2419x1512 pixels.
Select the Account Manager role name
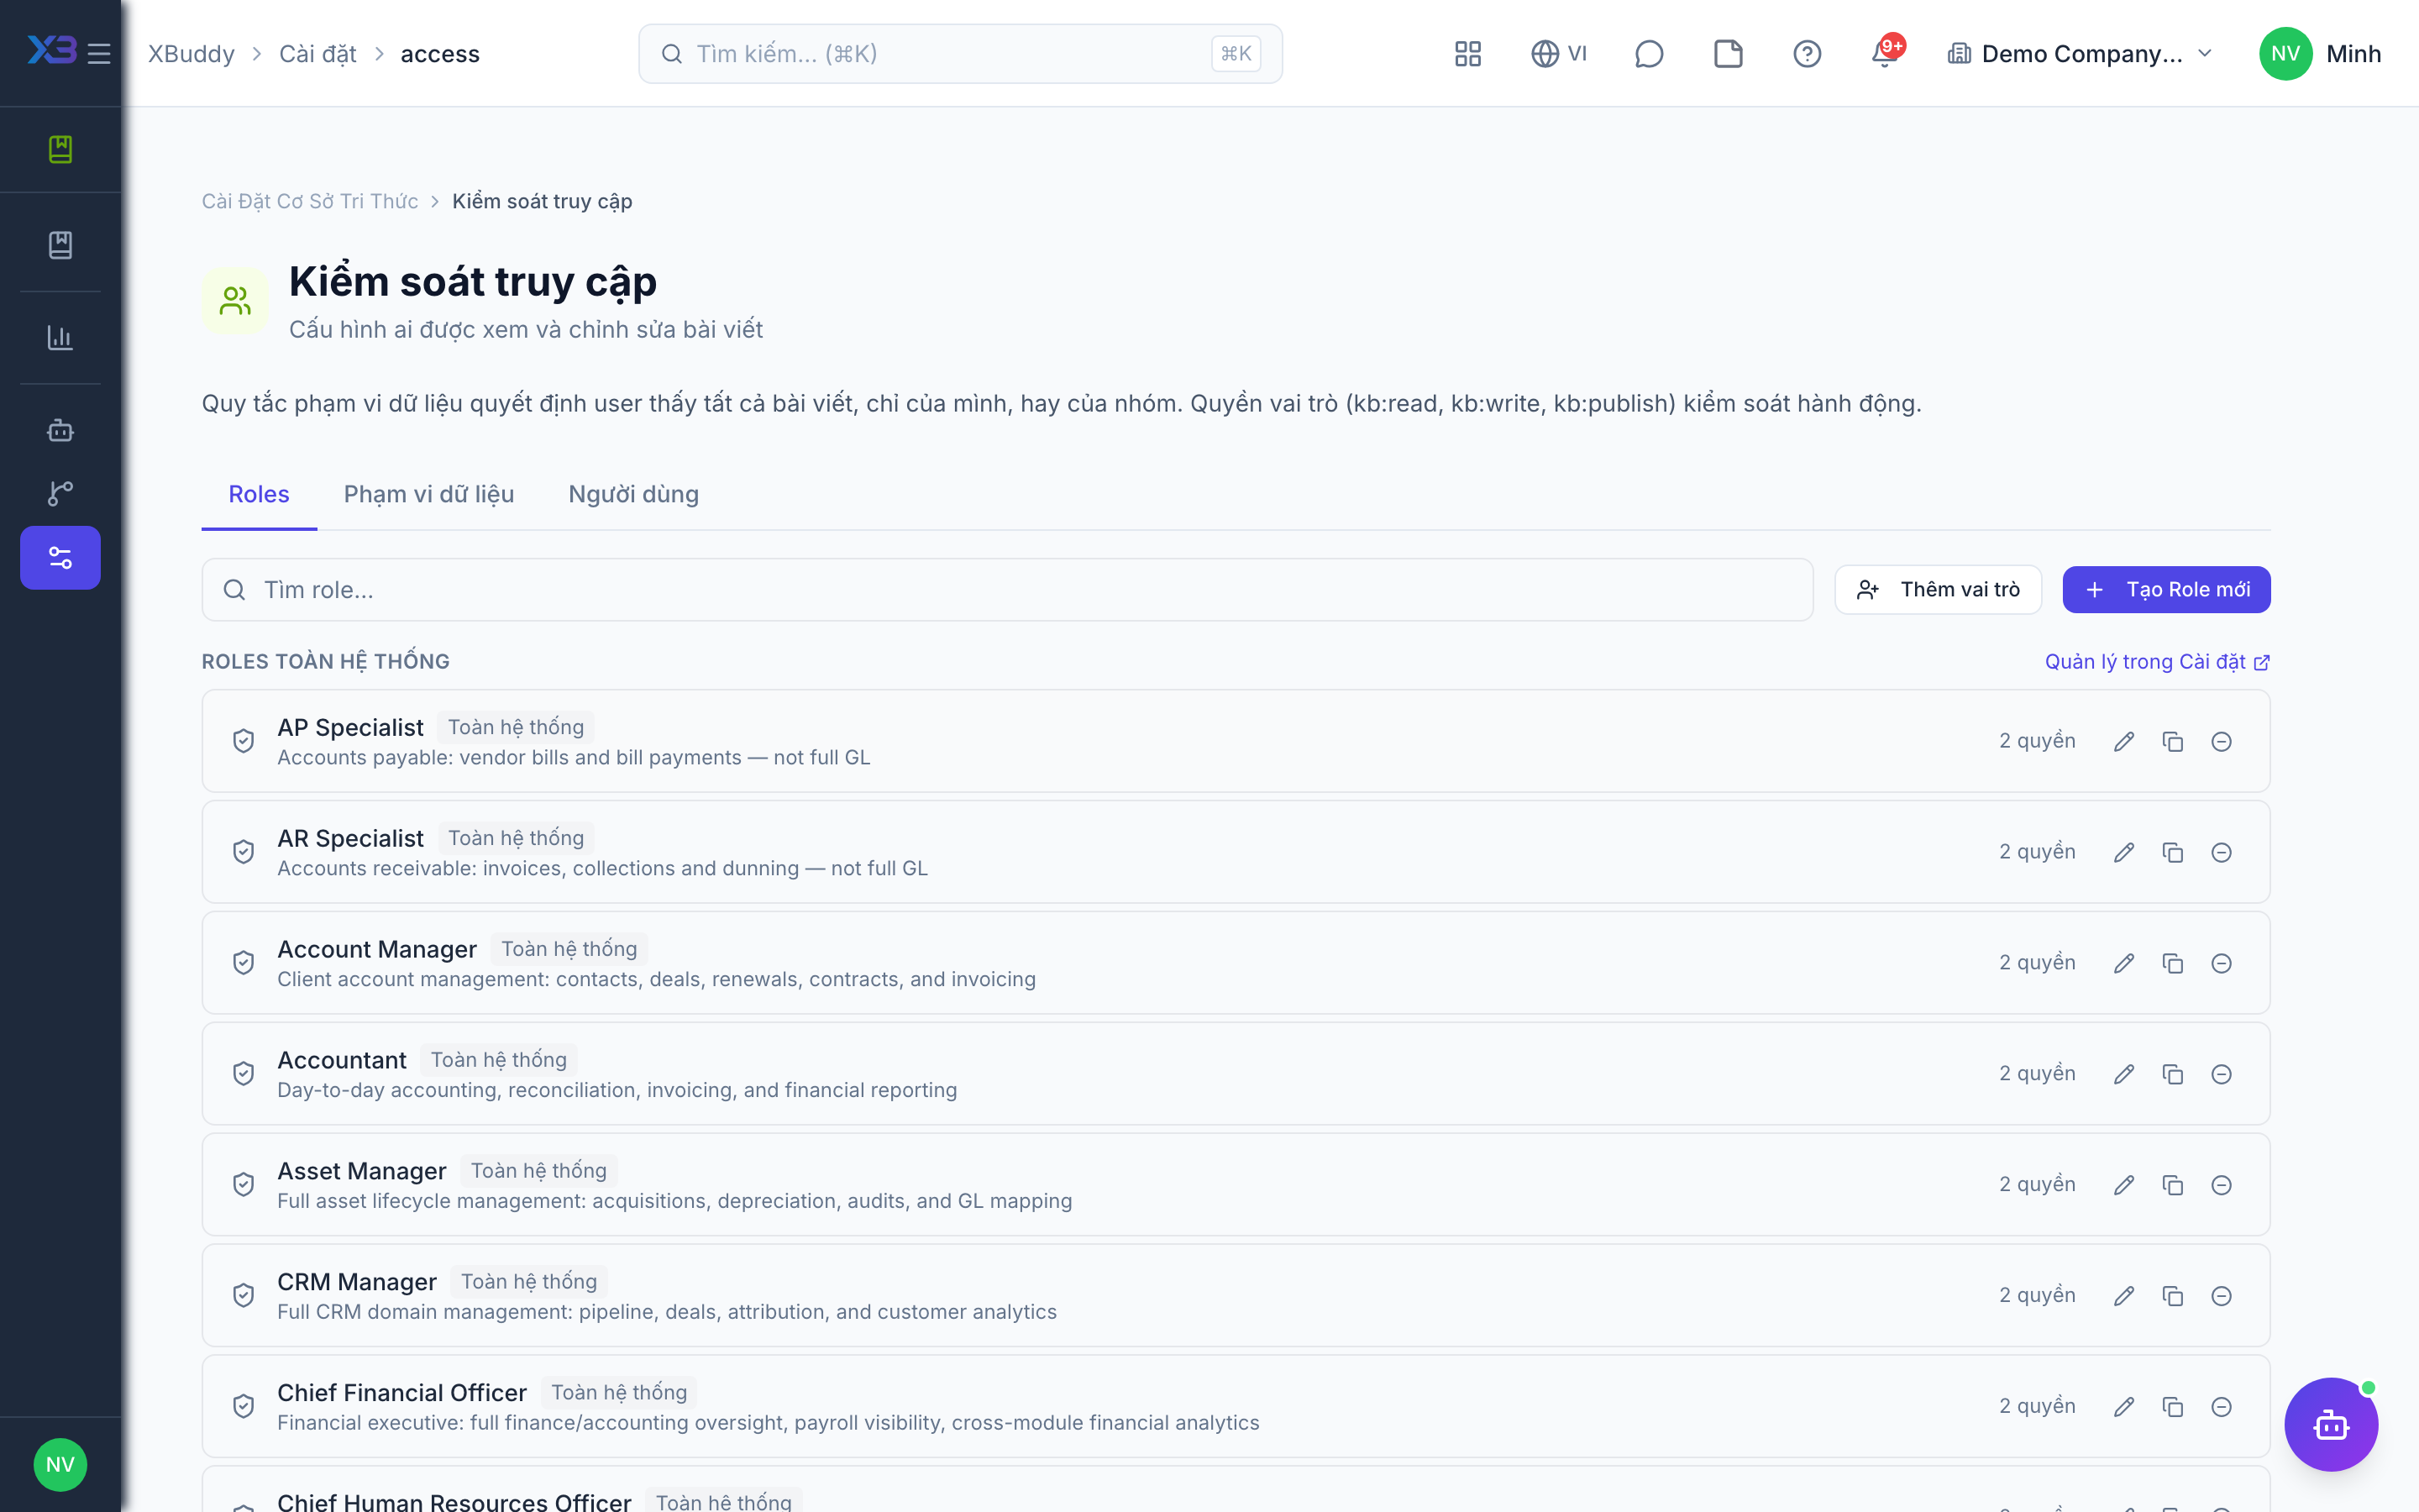[377, 949]
